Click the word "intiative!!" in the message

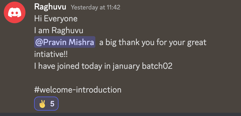pyautogui.click(x=51, y=54)
